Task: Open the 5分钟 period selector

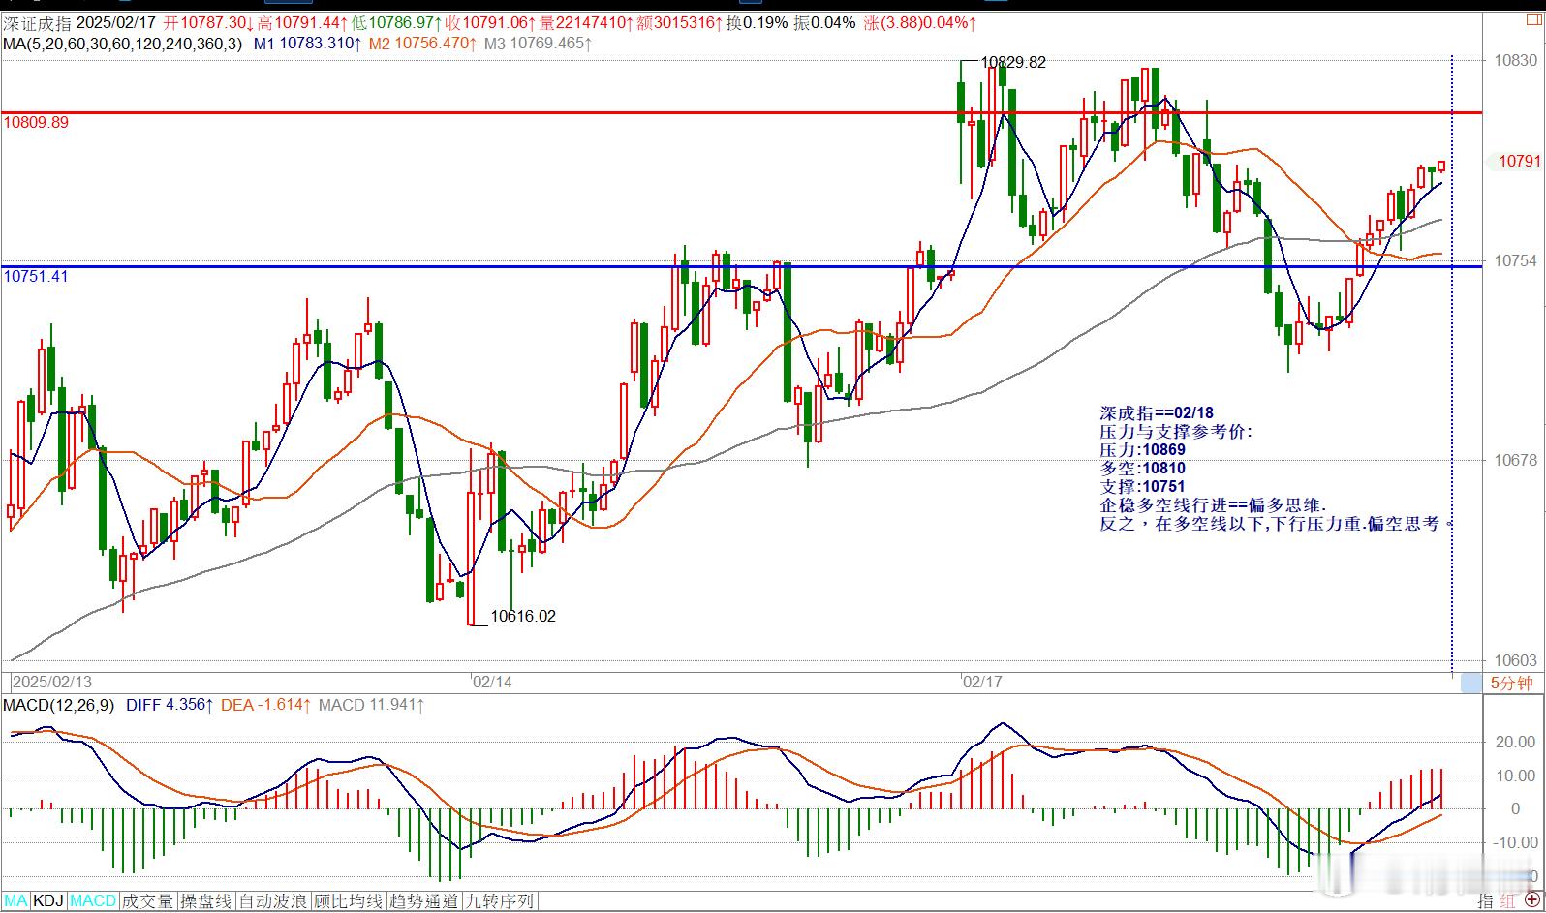Action: coord(1511,684)
